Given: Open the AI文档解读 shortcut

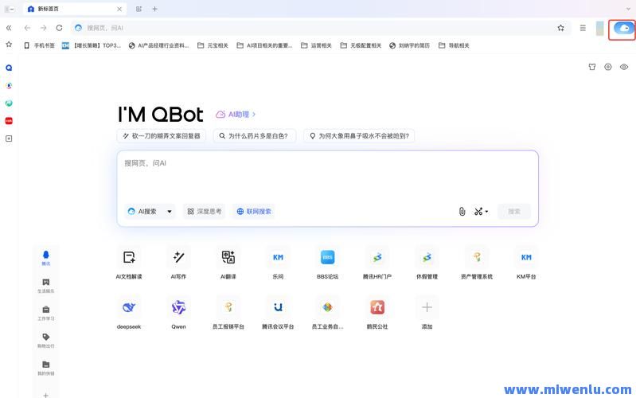Looking at the screenshot, I should tap(129, 263).
